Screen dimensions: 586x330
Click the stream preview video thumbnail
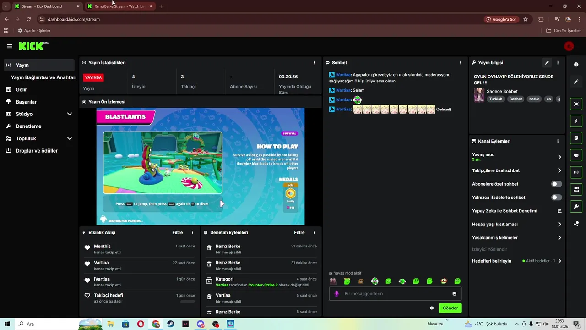[201, 166]
